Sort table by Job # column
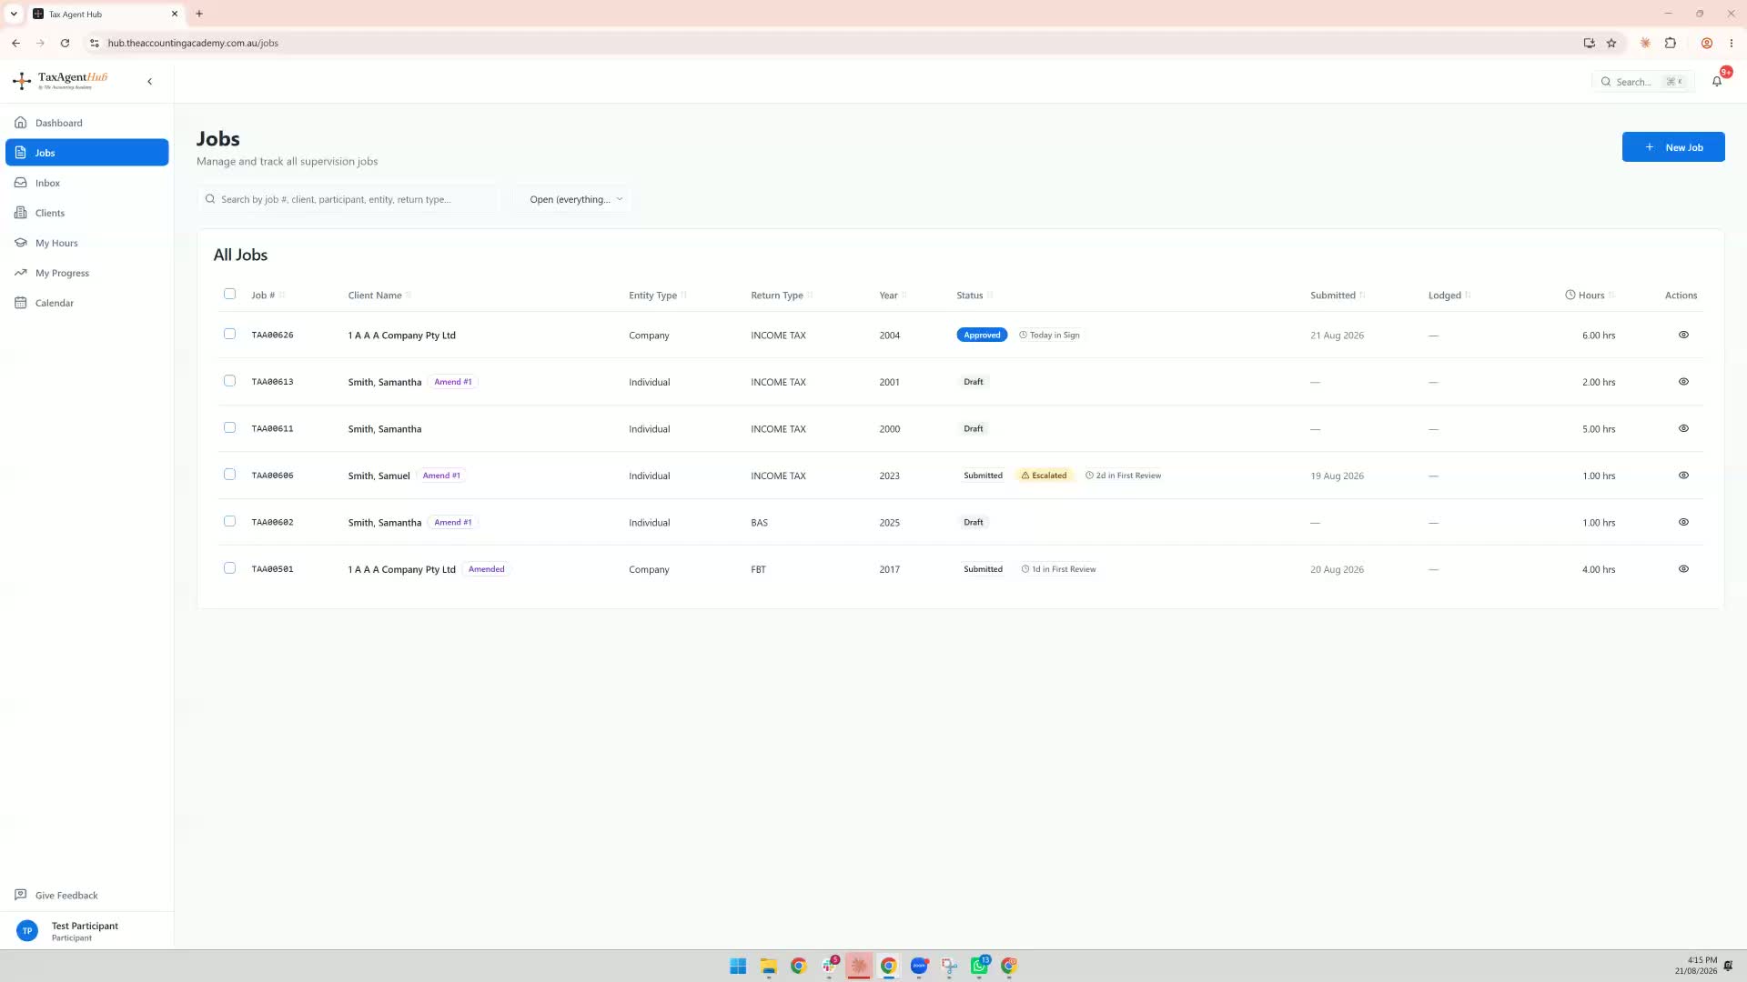This screenshot has width=1747, height=982. pyautogui.click(x=268, y=296)
